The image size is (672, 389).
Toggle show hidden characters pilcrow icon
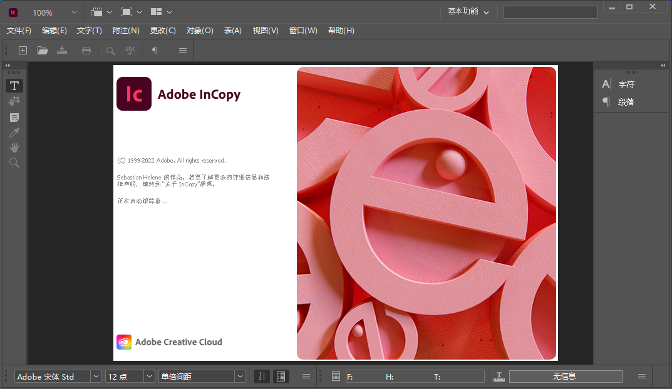[155, 51]
